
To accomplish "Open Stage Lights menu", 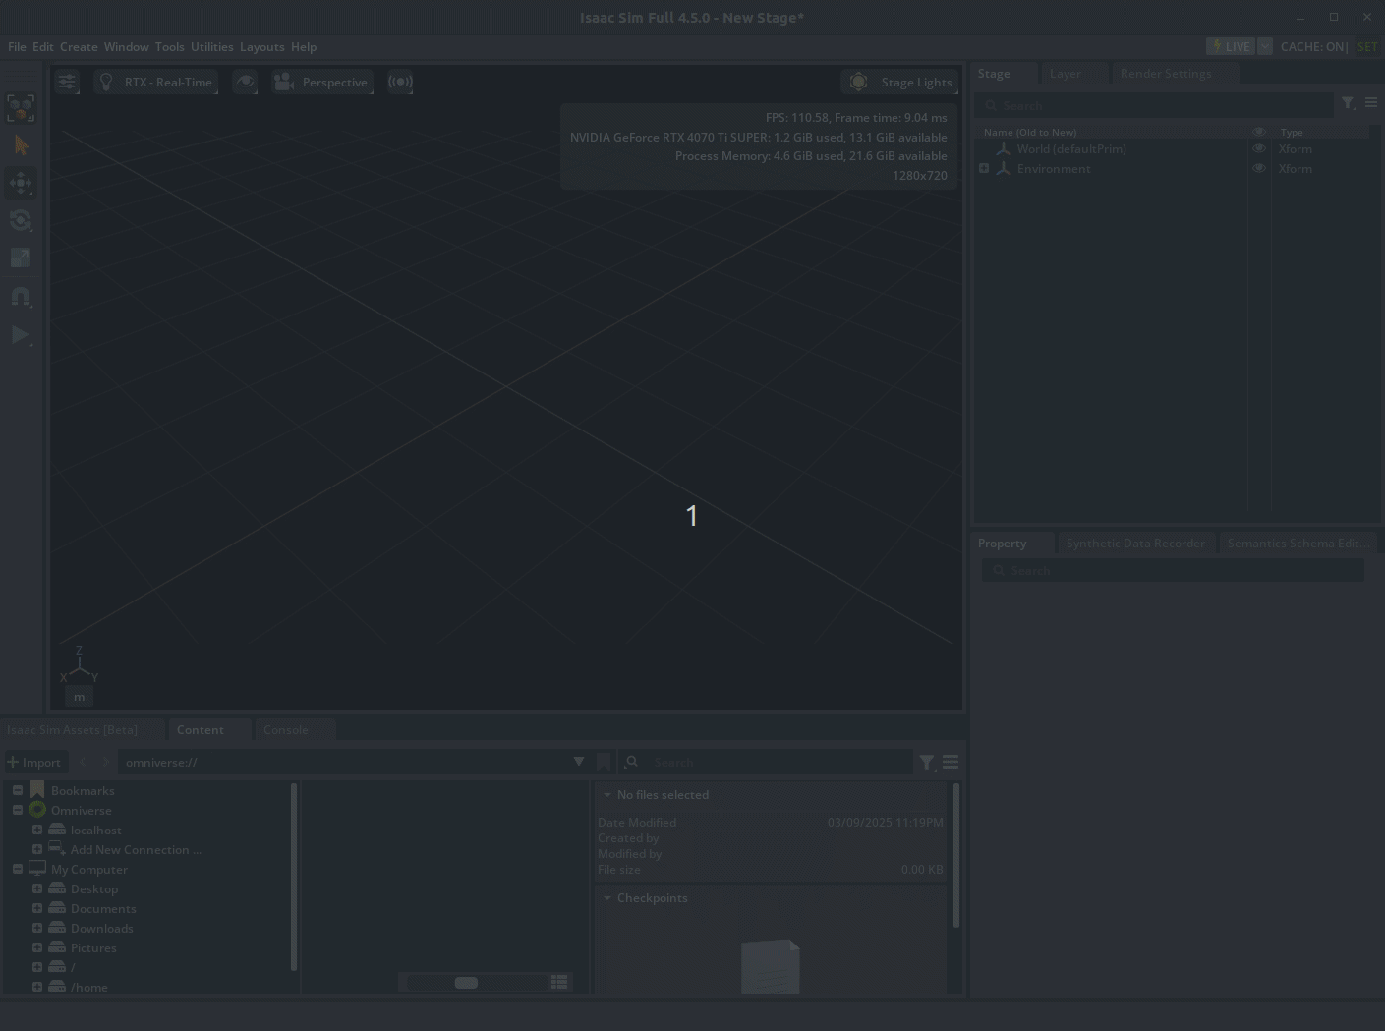I will pos(899,82).
